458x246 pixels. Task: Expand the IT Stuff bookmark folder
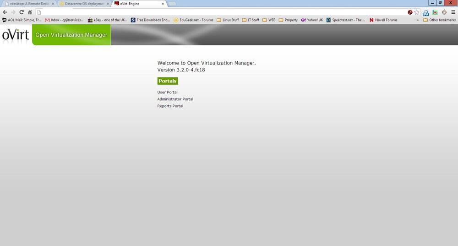(x=251, y=20)
